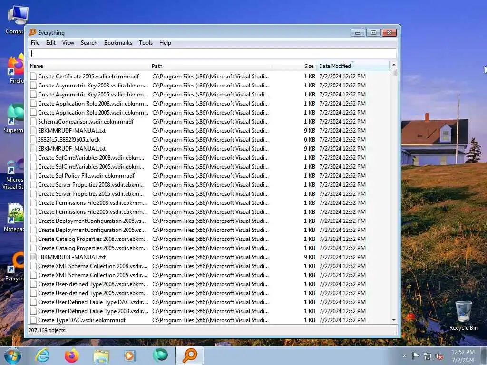Select Create Asymmetric Key 2008.vsdir file icon
This screenshot has height=365, width=487.
tap(33, 86)
